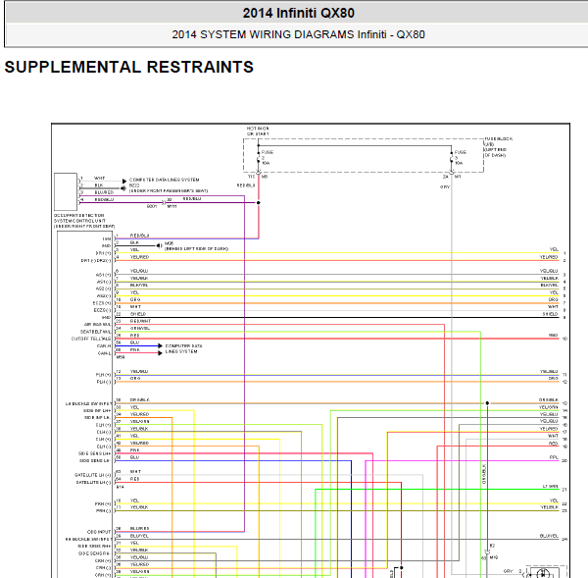Click the 'CUTOFF TELLTALE' pin label

click(91, 339)
